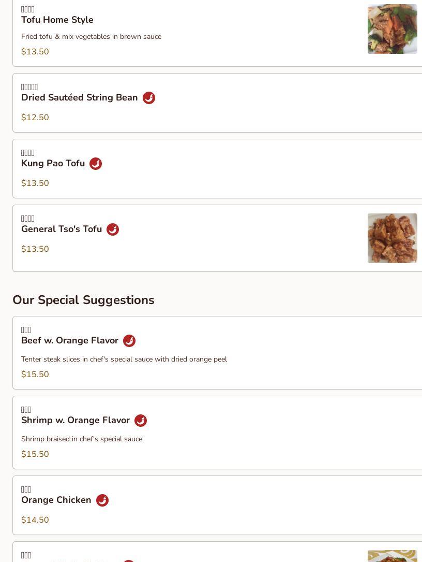Click the $15.50 price of Beef w. Orange Flavor

coord(35,374)
